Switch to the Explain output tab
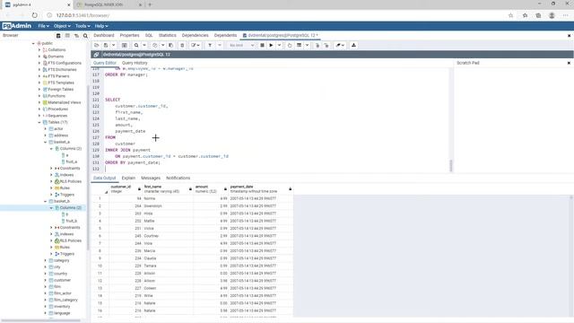This screenshot has height=323, width=574. (128, 178)
